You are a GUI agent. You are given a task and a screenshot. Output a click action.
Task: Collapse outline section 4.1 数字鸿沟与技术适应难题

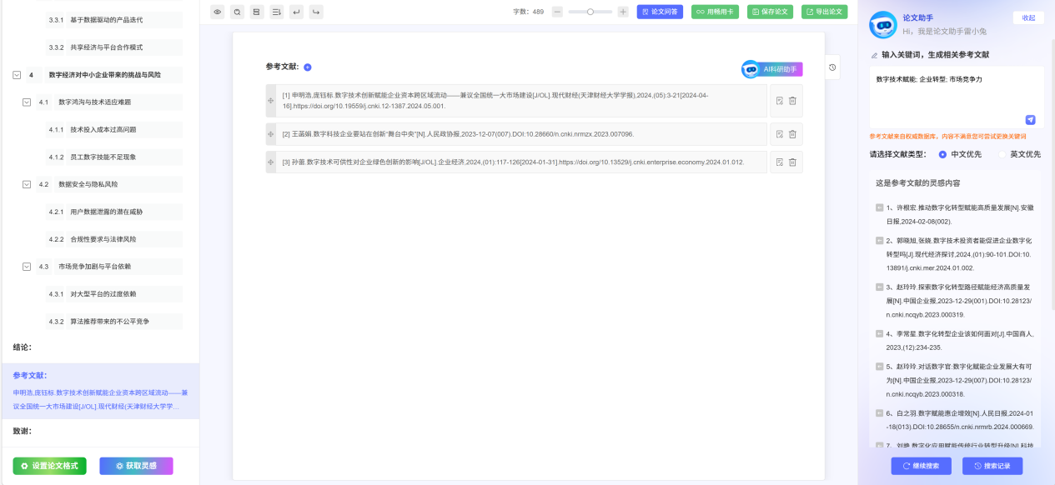pyautogui.click(x=26, y=102)
